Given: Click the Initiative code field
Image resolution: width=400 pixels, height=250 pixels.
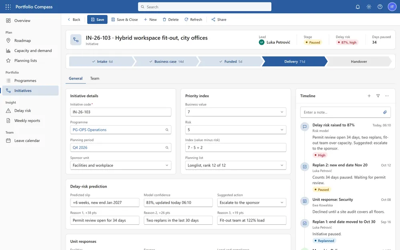Looking at the screenshot, I should tap(121, 112).
